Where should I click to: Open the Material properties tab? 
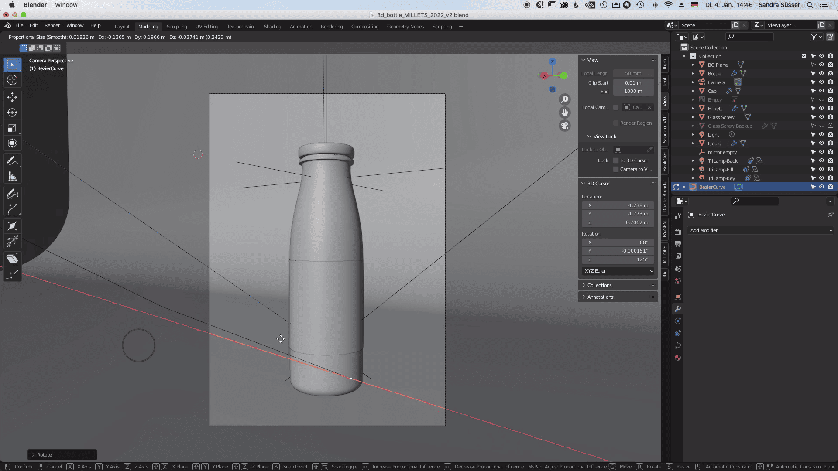[x=678, y=358]
